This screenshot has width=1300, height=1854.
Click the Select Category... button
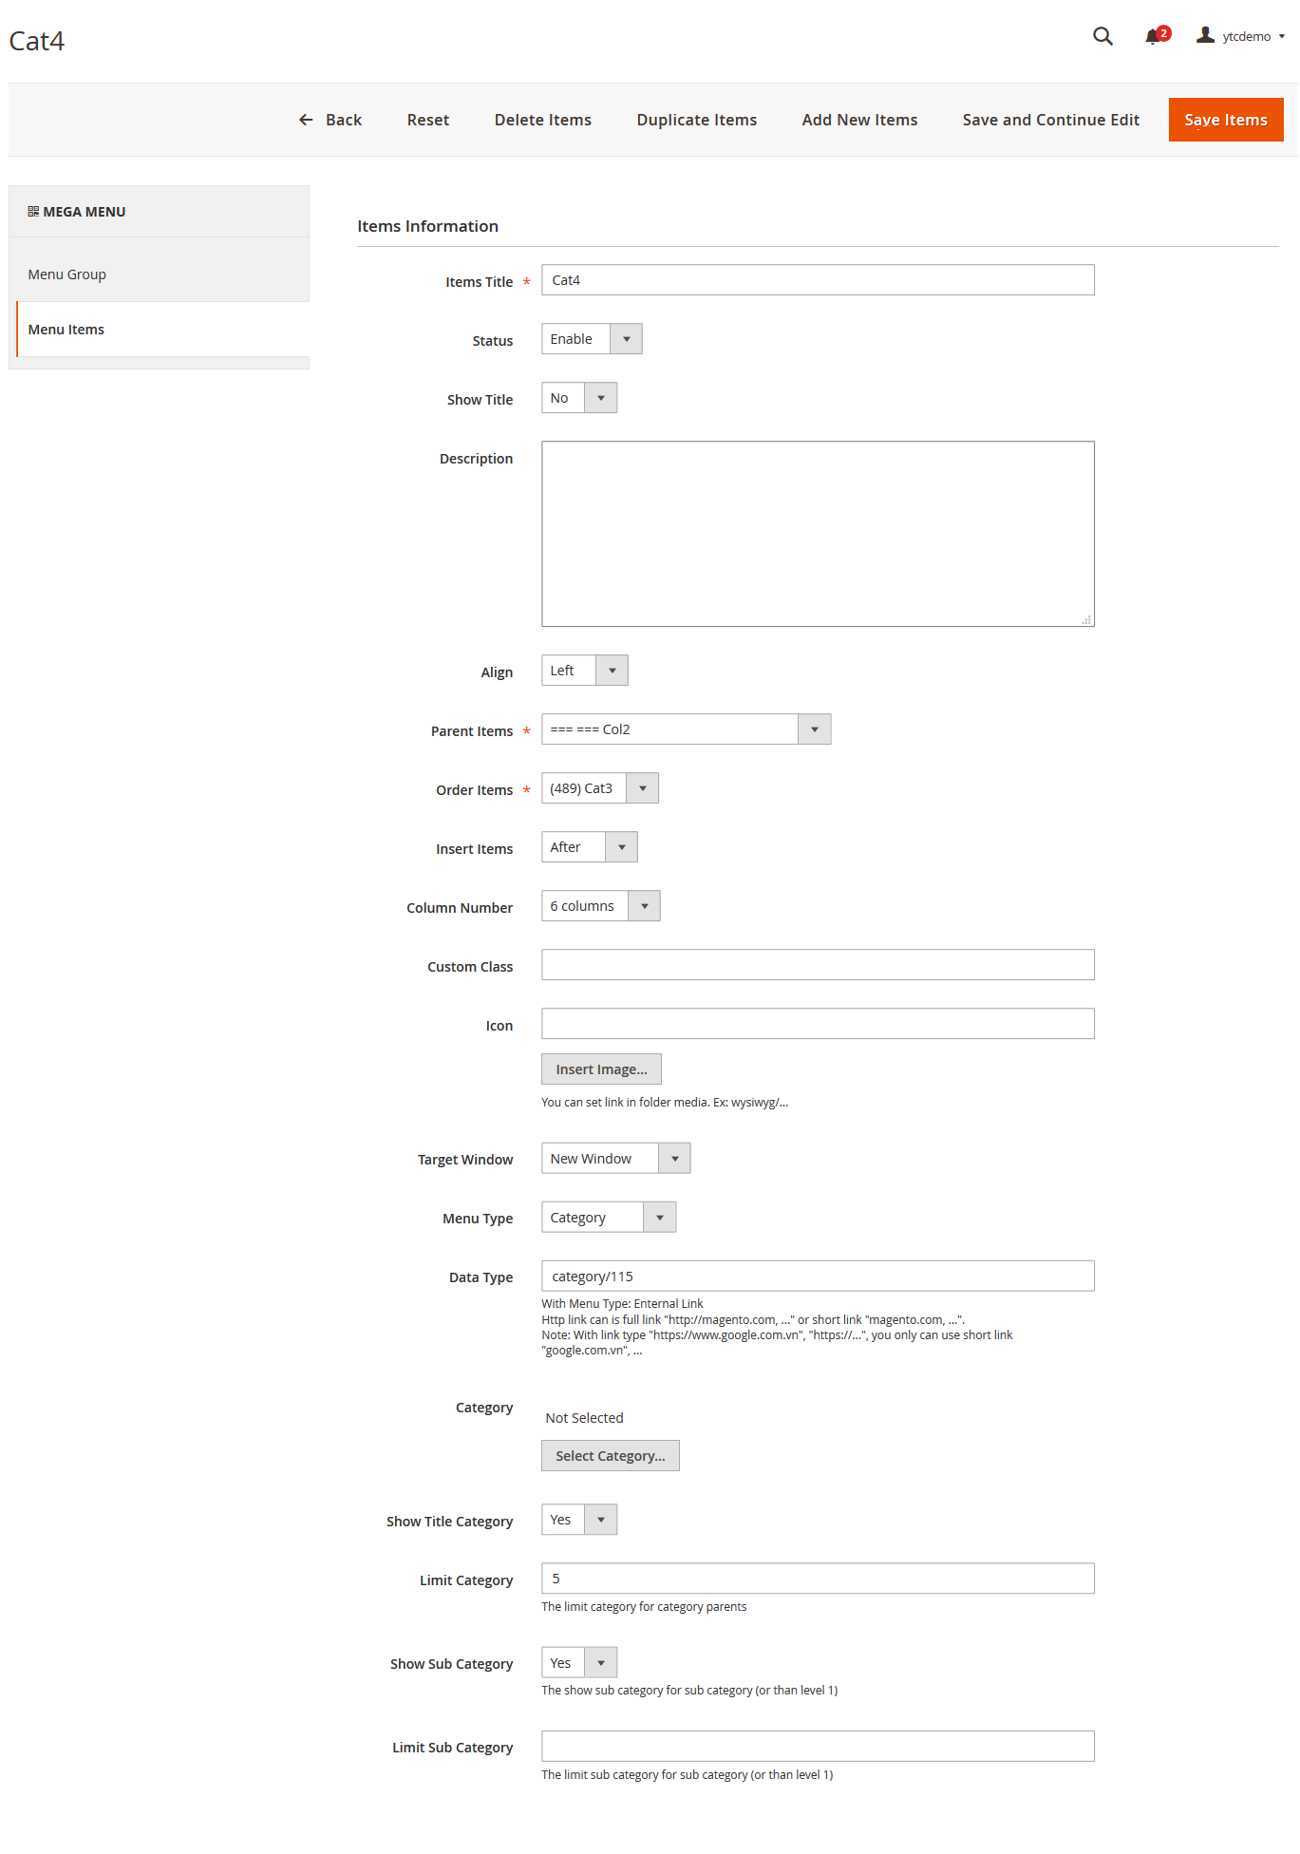[611, 1456]
